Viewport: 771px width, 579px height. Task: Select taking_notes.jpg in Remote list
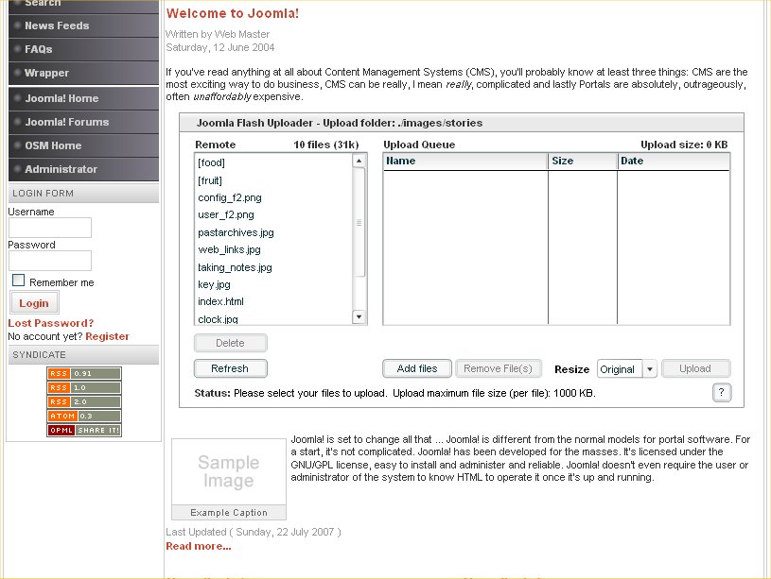272,267
